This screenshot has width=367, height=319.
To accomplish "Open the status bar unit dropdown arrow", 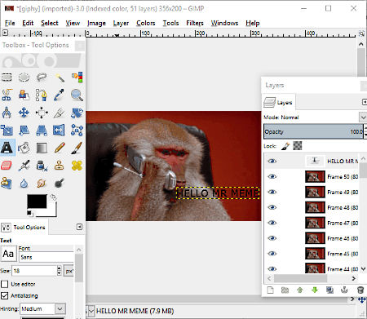I will pos(91,311).
